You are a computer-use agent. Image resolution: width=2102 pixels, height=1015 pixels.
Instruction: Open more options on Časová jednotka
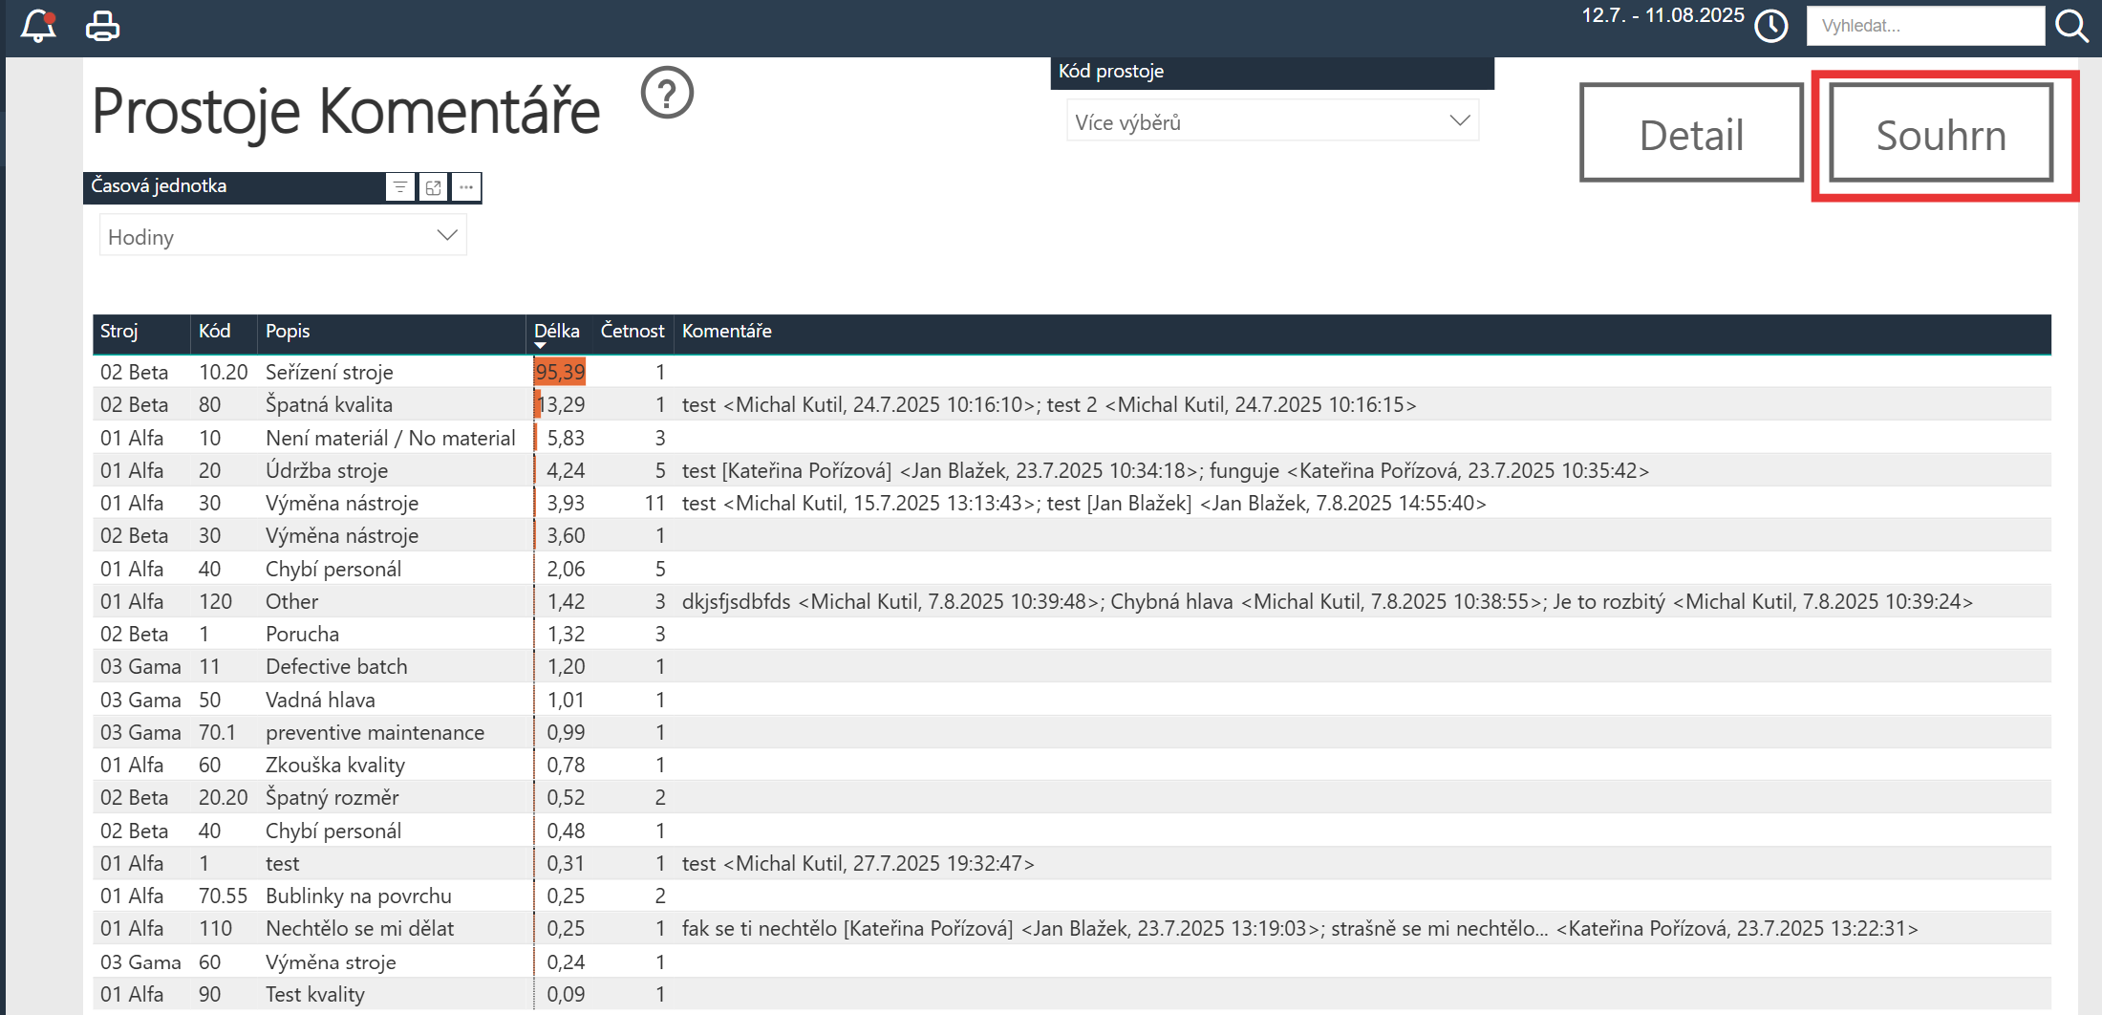coord(466,187)
